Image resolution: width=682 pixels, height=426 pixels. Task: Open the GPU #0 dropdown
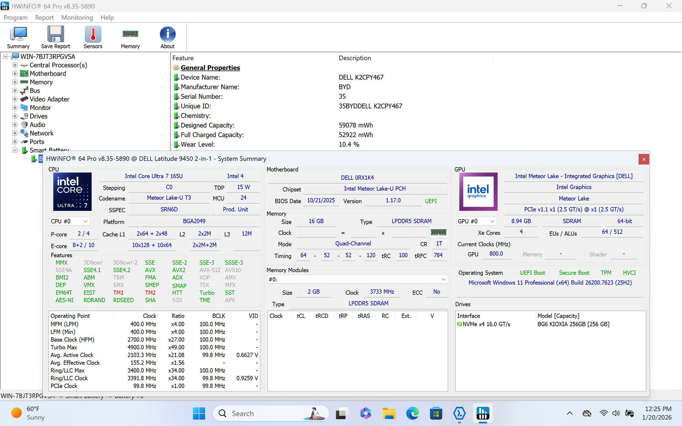point(476,222)
